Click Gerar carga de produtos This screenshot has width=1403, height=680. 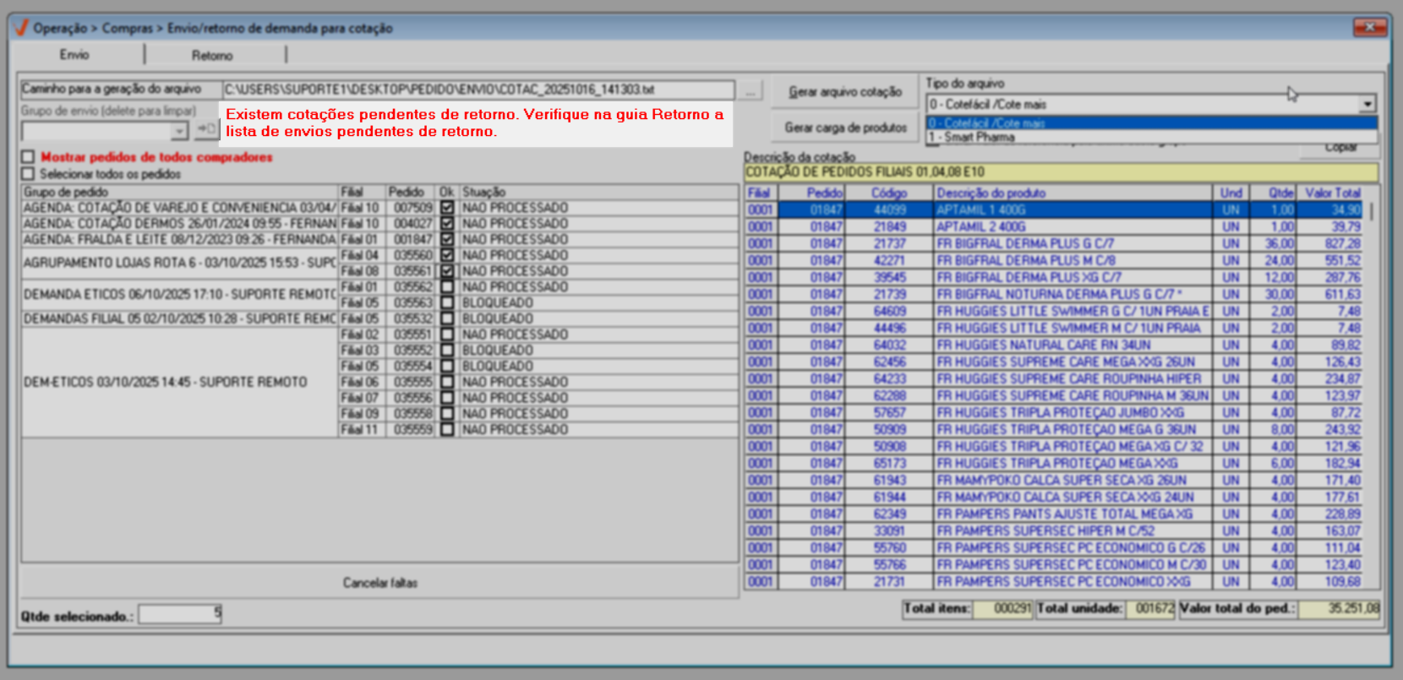(845, 128)
